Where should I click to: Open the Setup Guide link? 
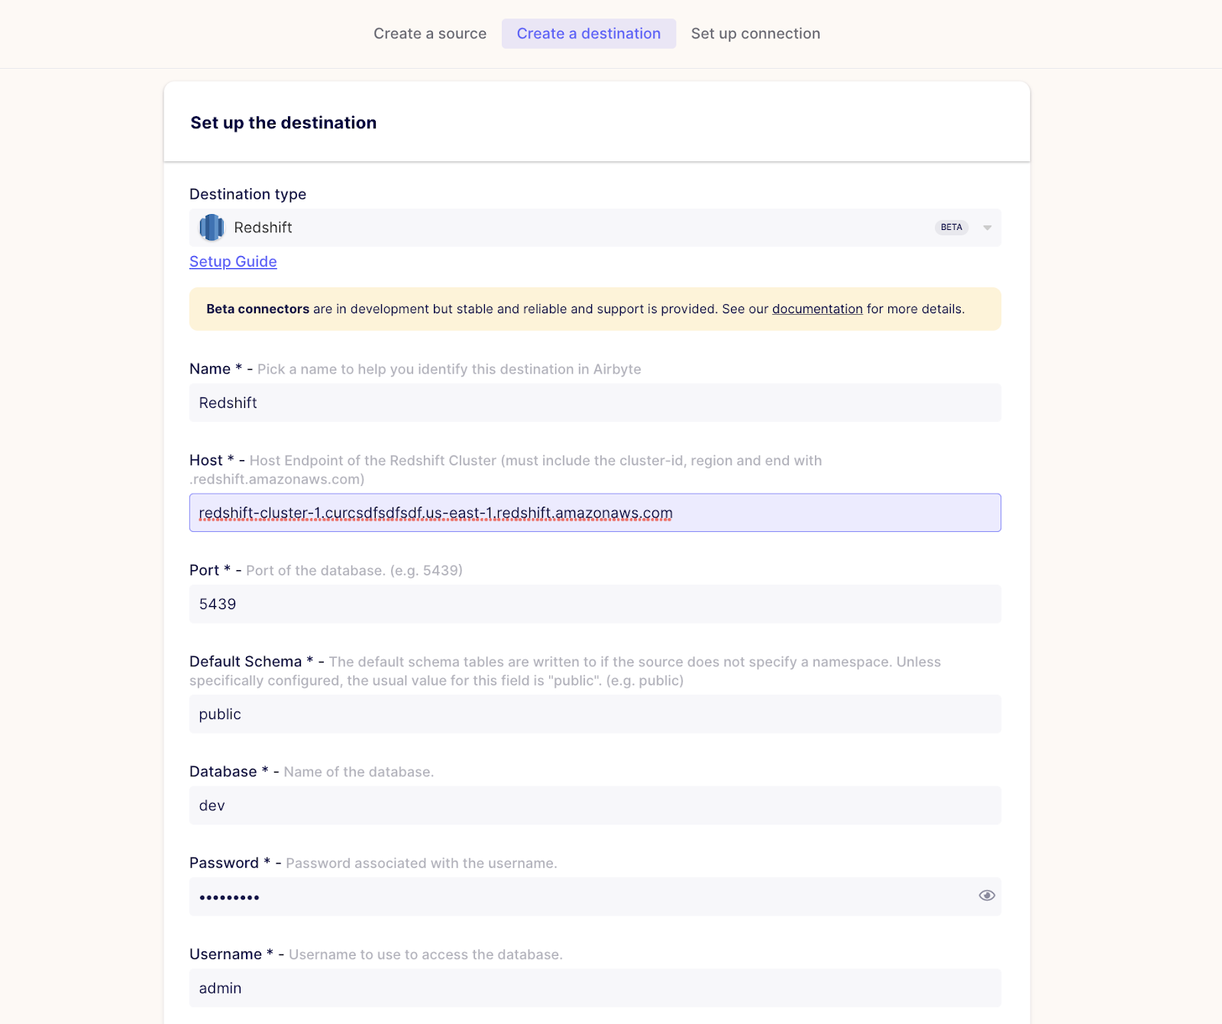point(233,261)
